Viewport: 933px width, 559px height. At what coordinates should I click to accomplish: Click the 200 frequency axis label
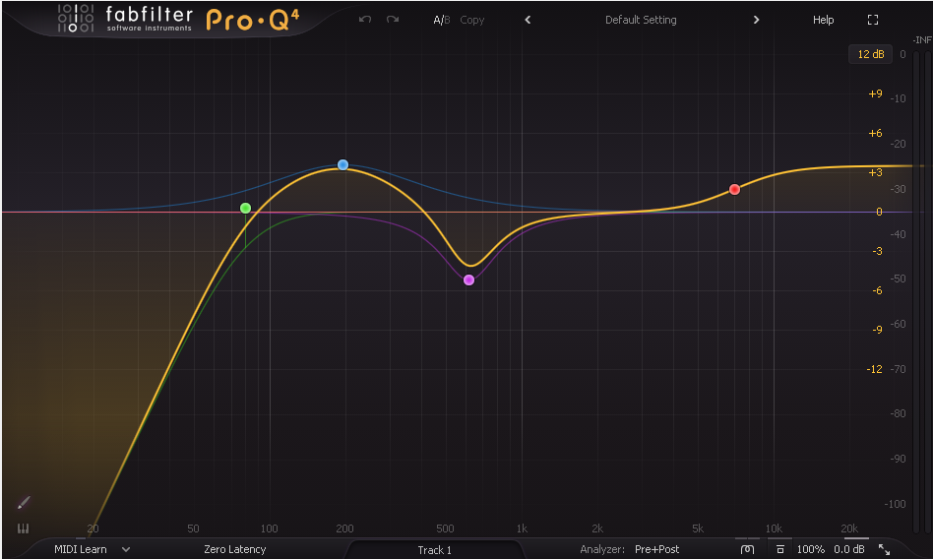point(344,528)
